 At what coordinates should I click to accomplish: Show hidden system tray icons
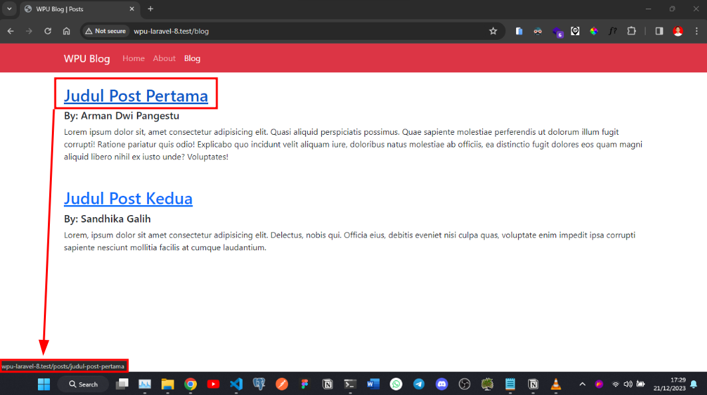click(583, 384)
